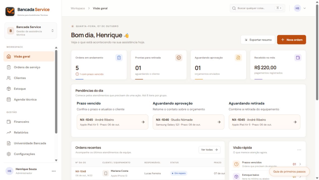The width and height of the screenshot is (319, 180).
Task: Open Clientes in the sidebar
Action: click(29, 78)
